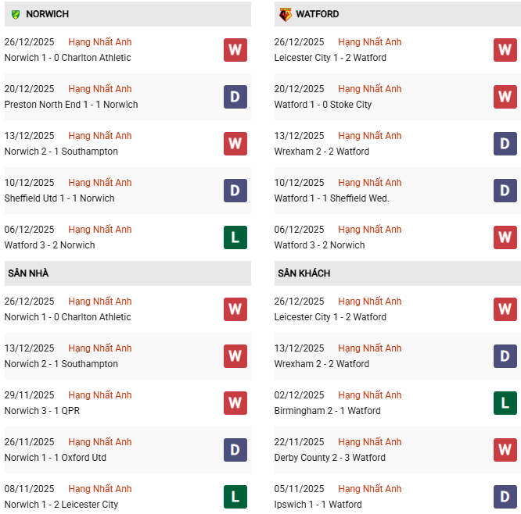Click the W badge for Derby County 2 - 3 Watford
The image size is (521, 514).
505,450
